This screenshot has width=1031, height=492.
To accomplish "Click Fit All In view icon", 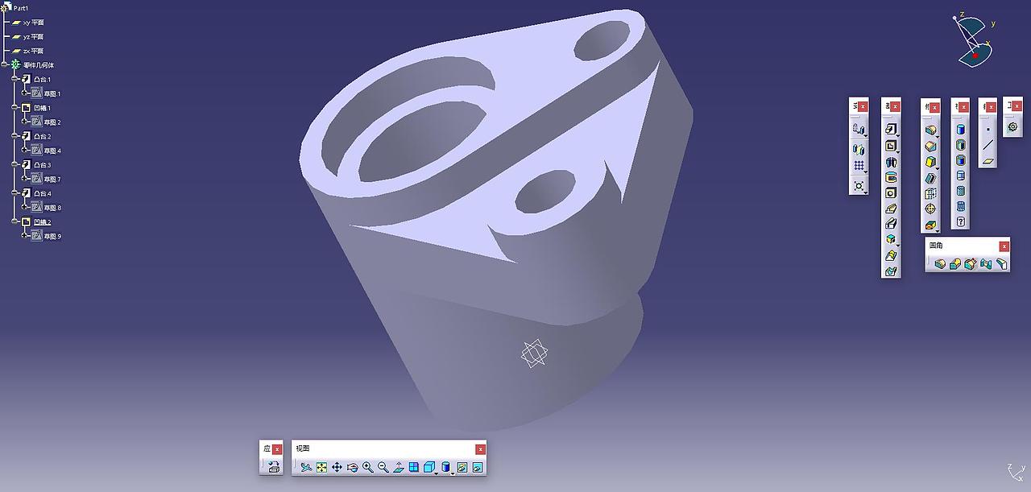I will tap(321, 467).
